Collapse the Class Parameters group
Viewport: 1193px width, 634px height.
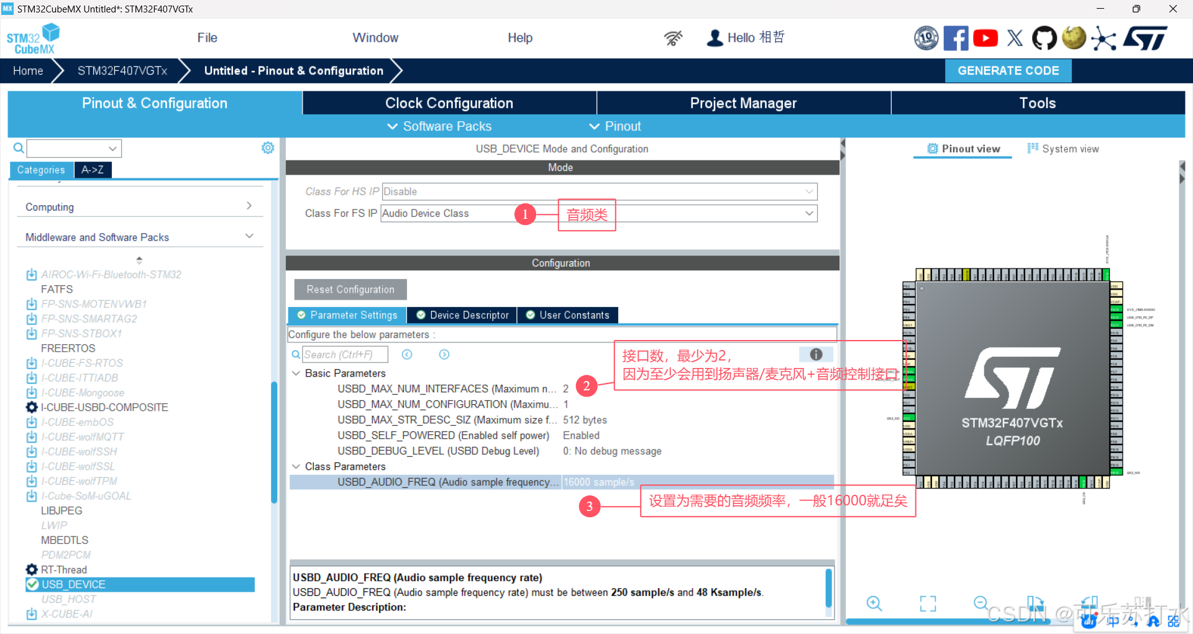click(x=296, y=467)
